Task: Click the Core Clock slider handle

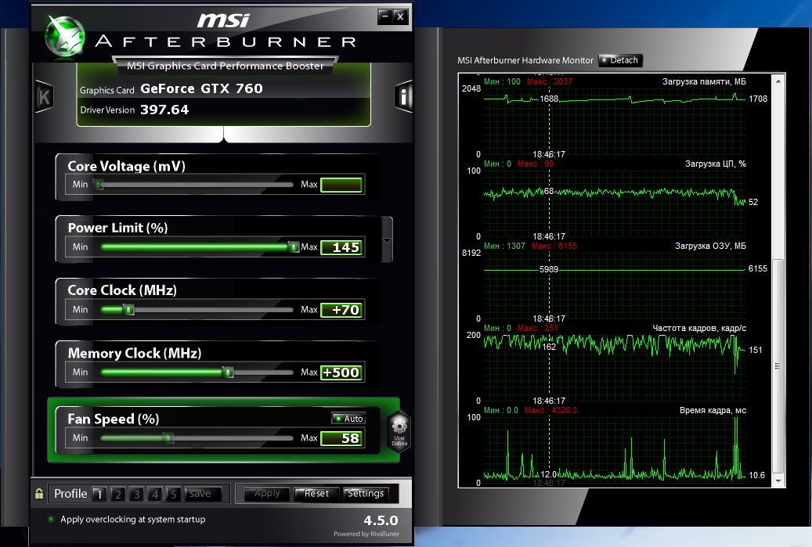Action: click(129, 309)
